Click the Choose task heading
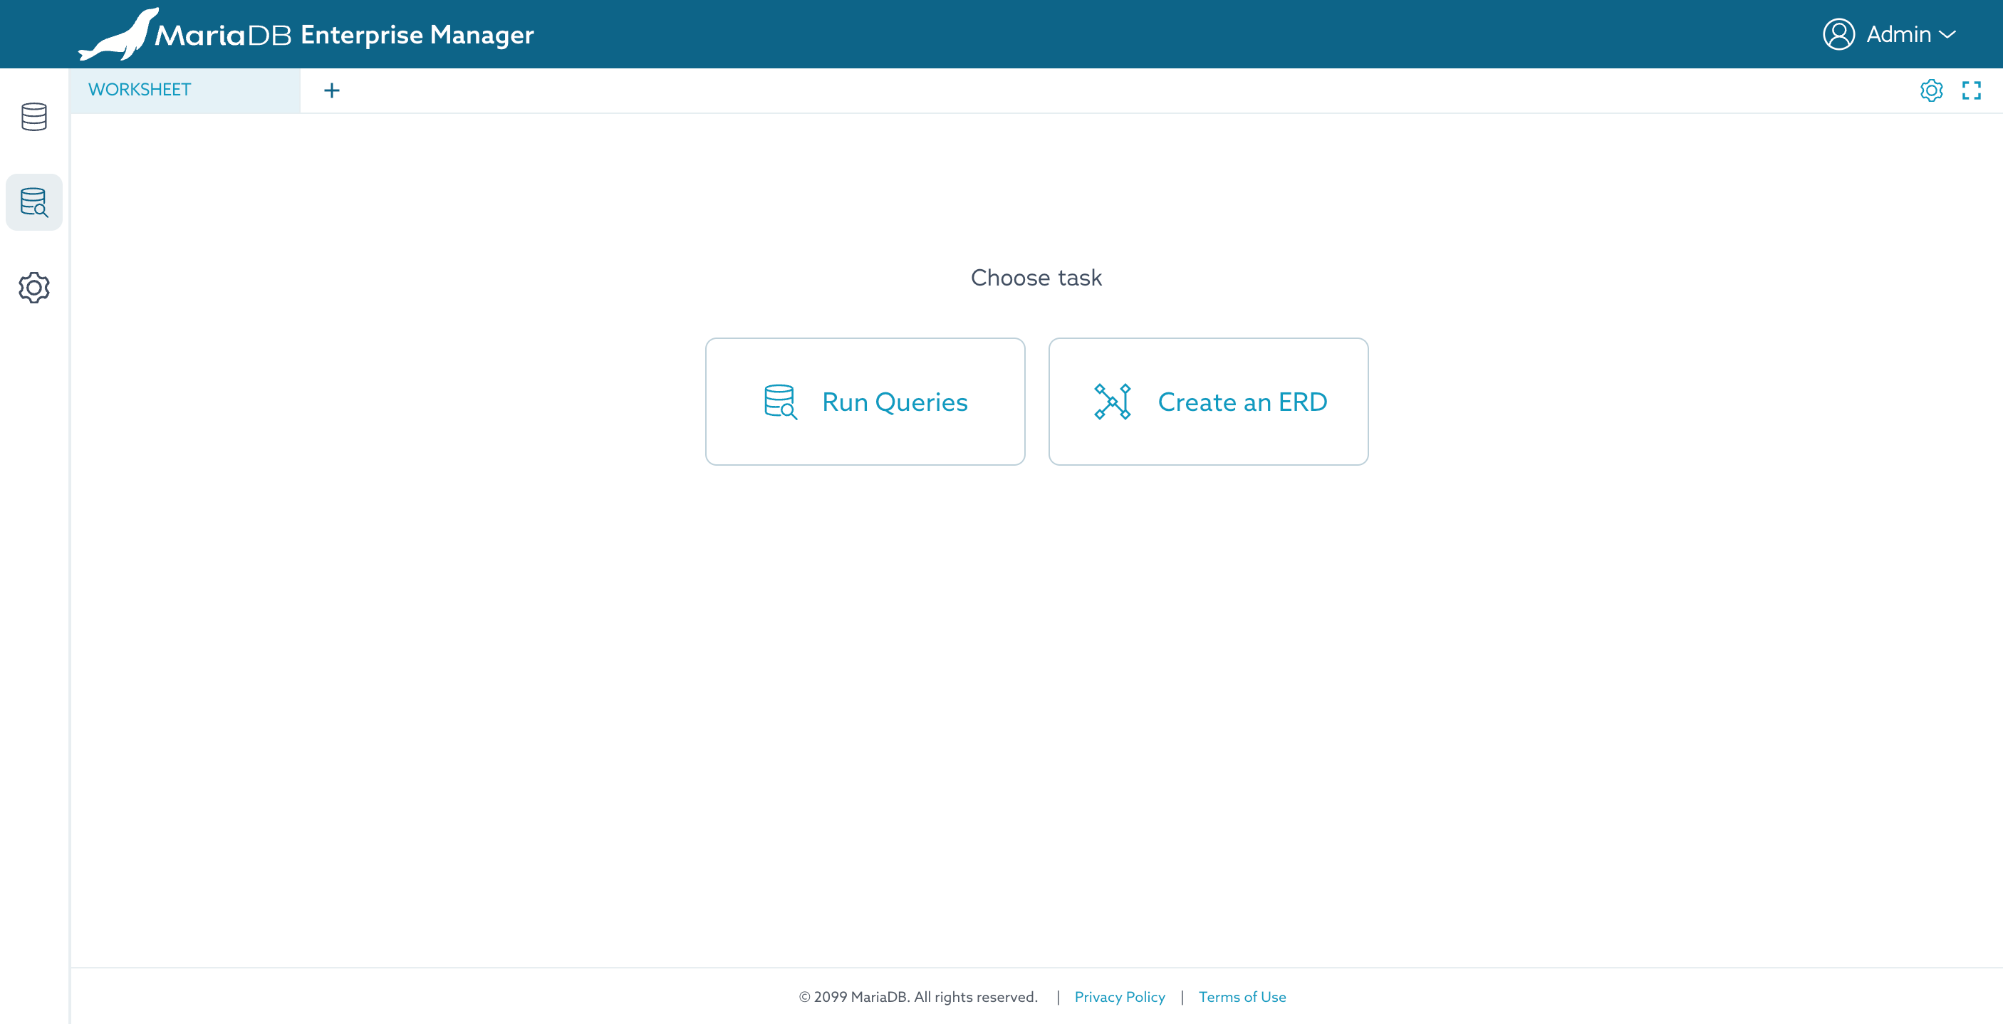The width and height of the screenshot is (2003, 1024). (x=1036, y=278)
